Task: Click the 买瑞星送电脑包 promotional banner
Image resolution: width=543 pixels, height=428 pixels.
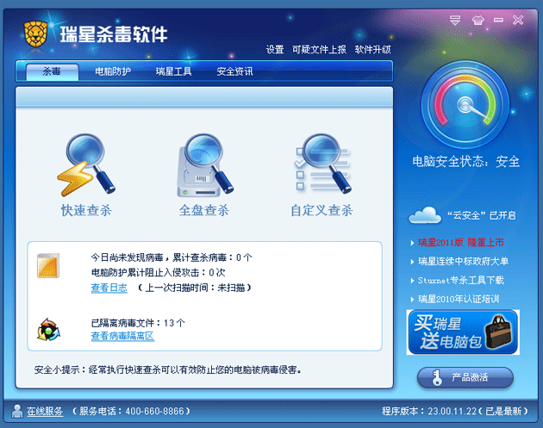Action: tap(463, 332)
